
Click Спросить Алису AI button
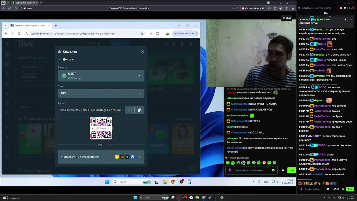tap(253, 8)
